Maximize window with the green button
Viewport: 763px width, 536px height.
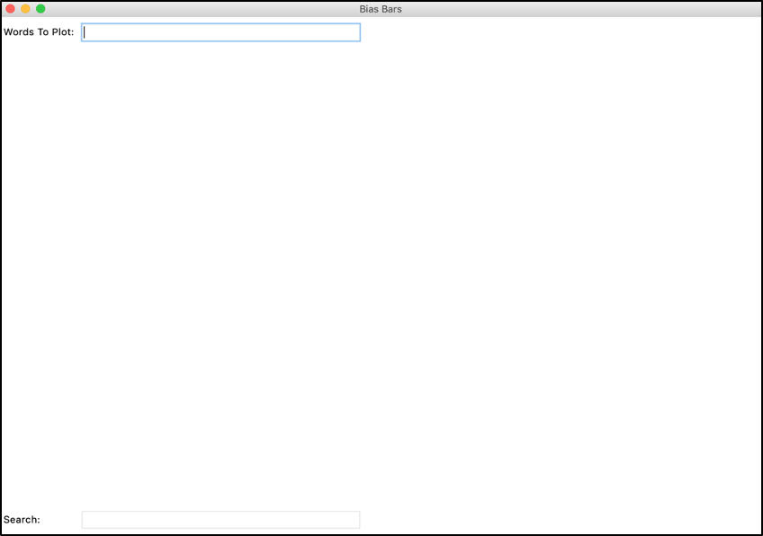pyautogui.click(x=40, y=9)
